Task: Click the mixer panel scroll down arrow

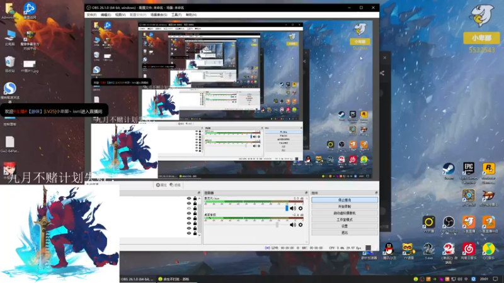Action: [x=306, y=241]
